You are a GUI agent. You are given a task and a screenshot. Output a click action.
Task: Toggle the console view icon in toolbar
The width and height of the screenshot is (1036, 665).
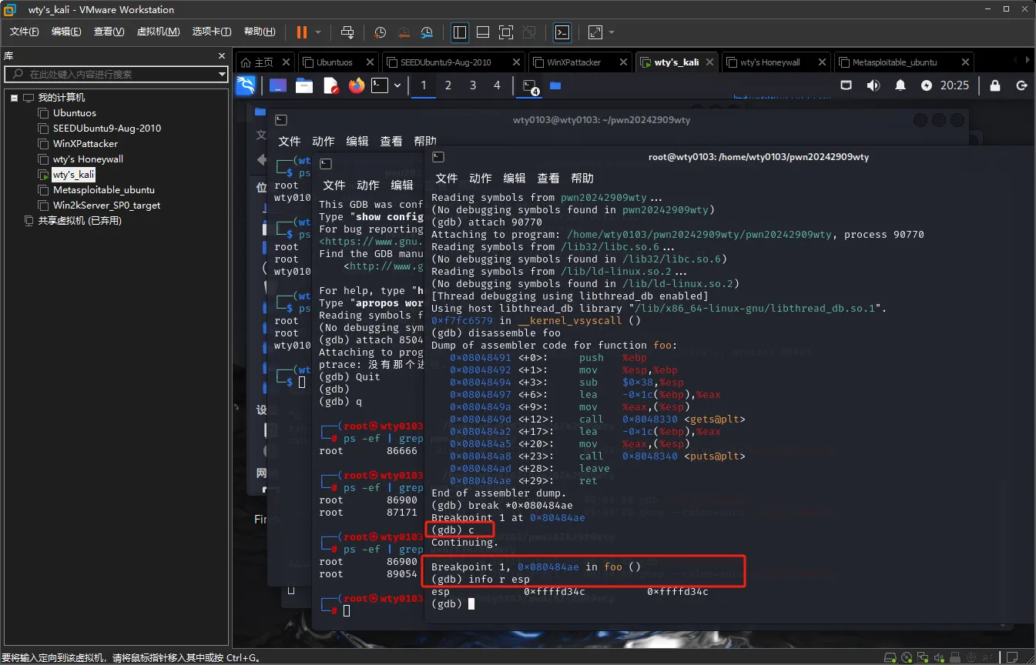pyautogui.click(x=563, y=32)
